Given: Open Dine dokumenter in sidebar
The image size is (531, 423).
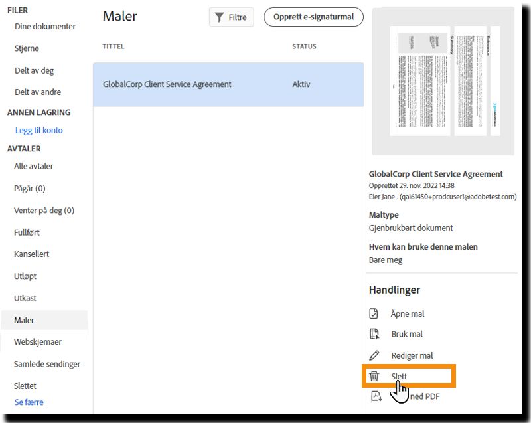Looking at the screenshot, I should (x=45, y=26).
